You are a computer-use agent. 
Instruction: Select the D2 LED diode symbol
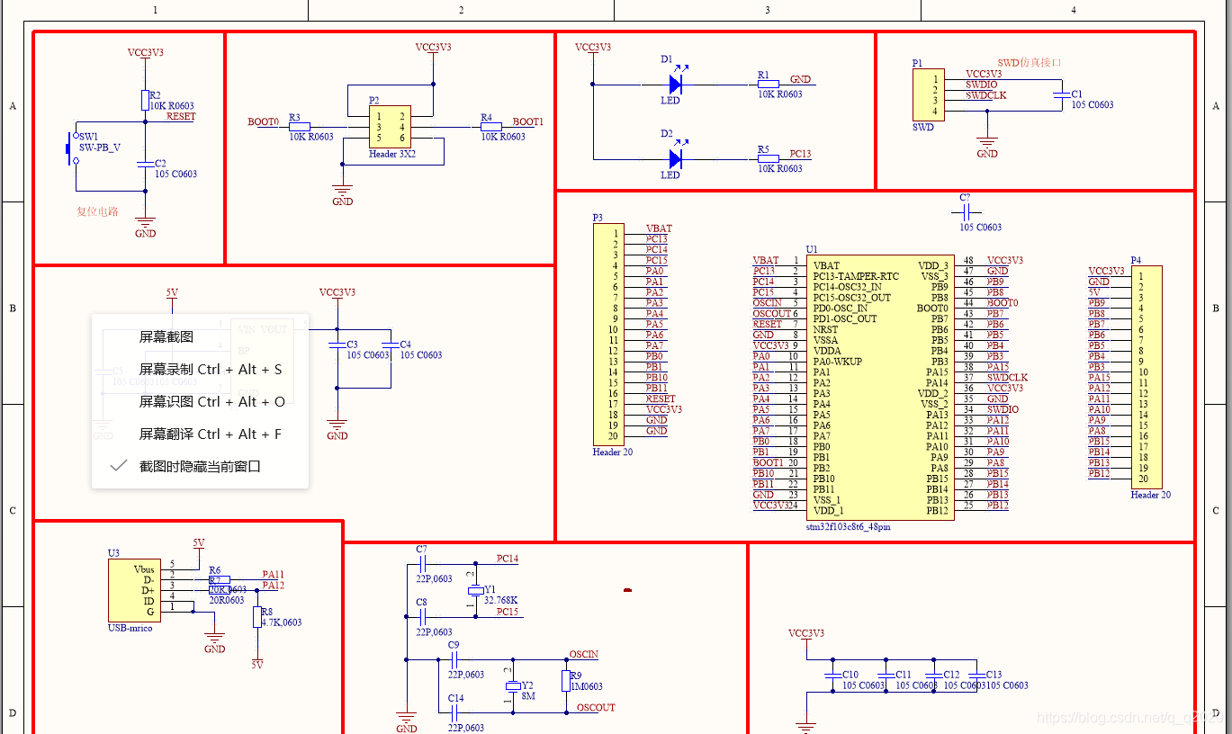tap(676, 159)
